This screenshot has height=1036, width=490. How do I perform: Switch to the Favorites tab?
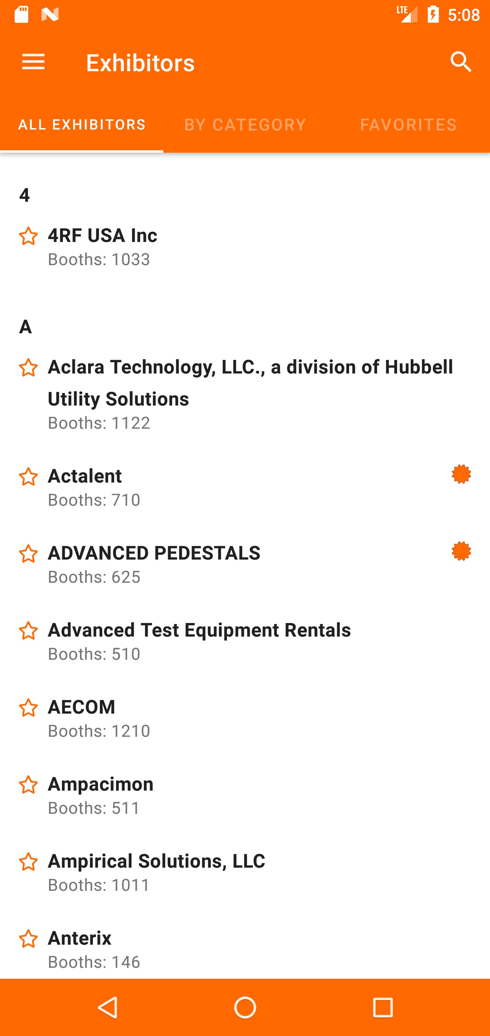(x=408, y=124)
